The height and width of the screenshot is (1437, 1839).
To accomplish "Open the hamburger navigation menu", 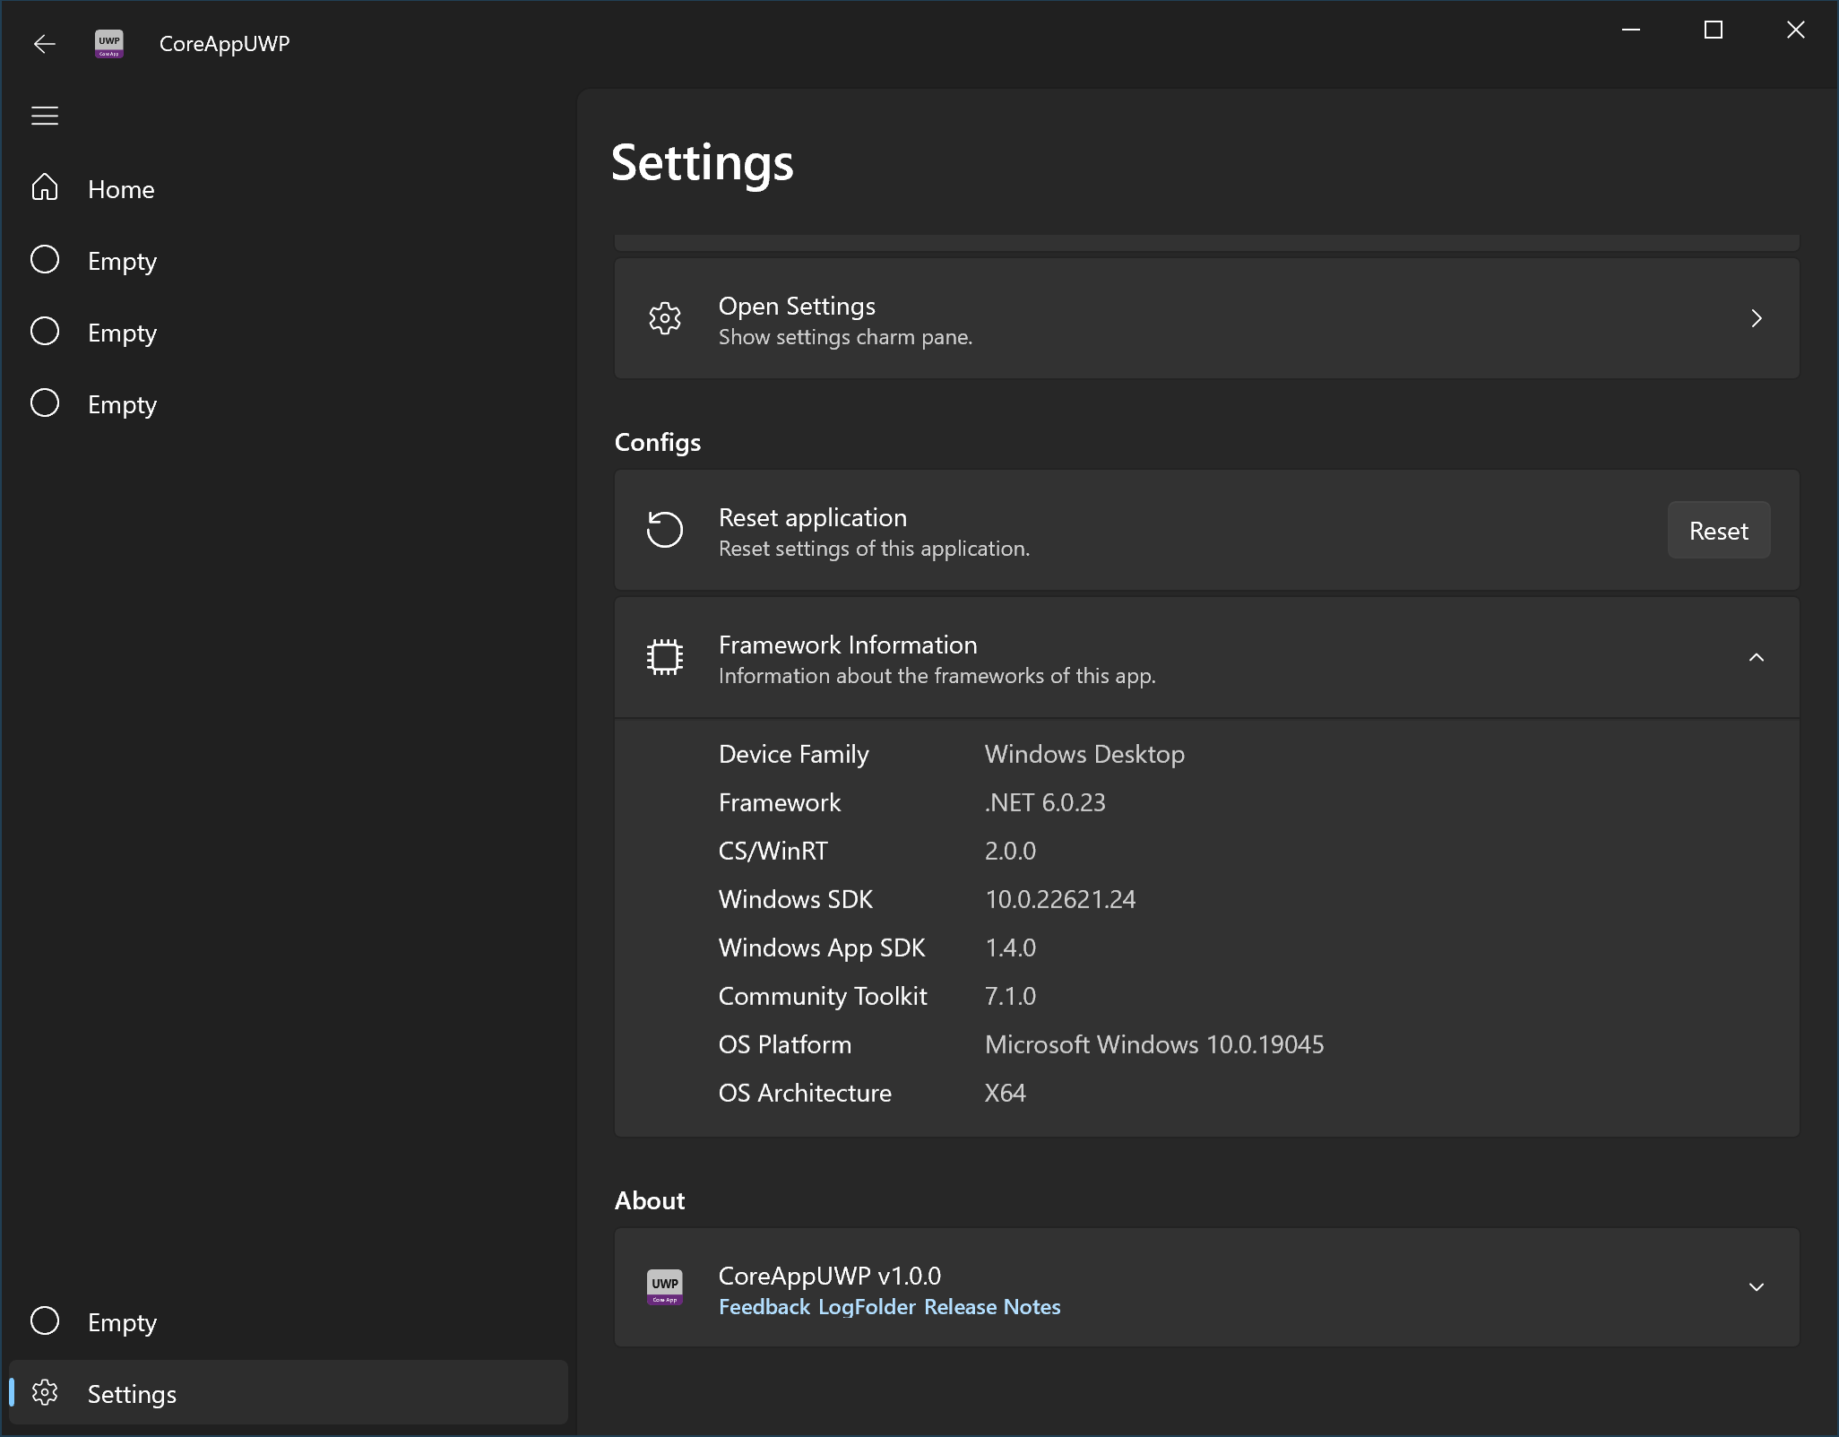I will point(44,115).
